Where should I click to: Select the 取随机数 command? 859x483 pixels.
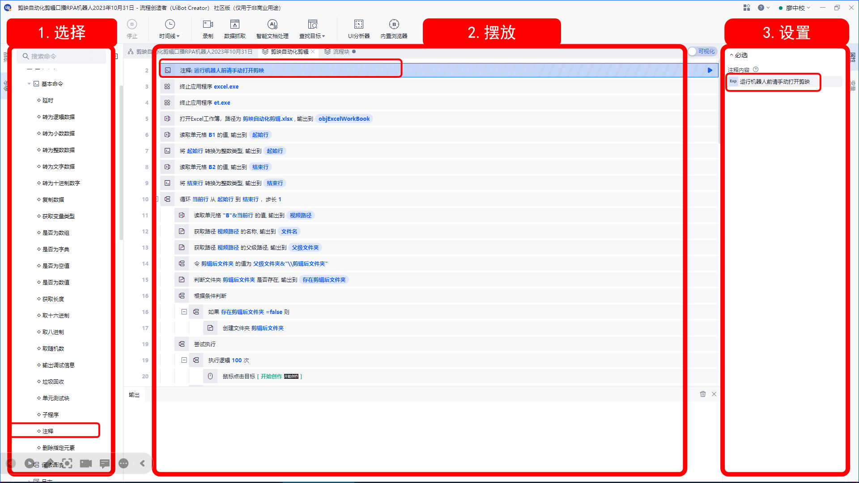pos(53,348)
